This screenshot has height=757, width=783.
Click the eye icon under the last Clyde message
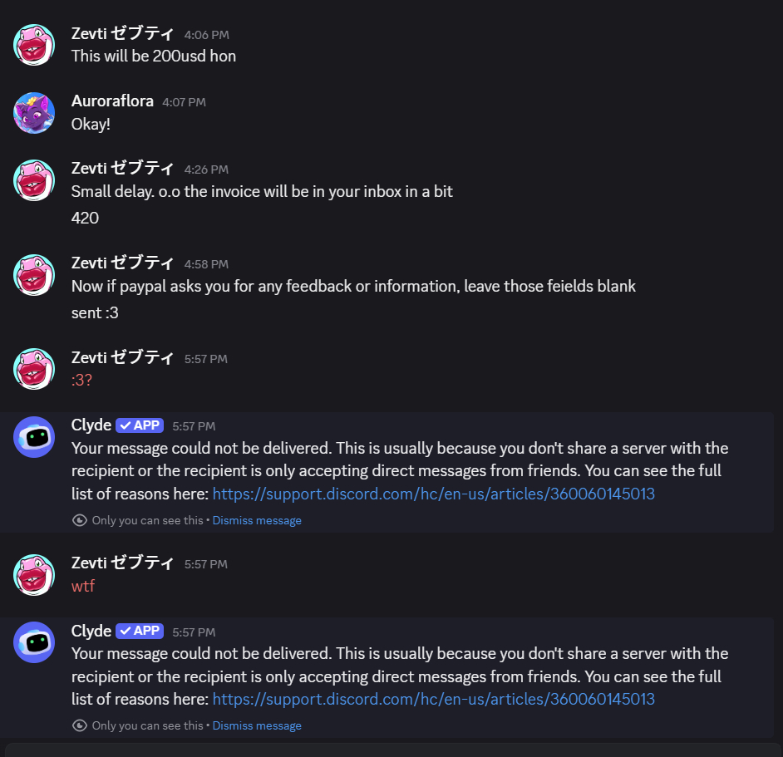pyautogui.click(x=80, y=725)
